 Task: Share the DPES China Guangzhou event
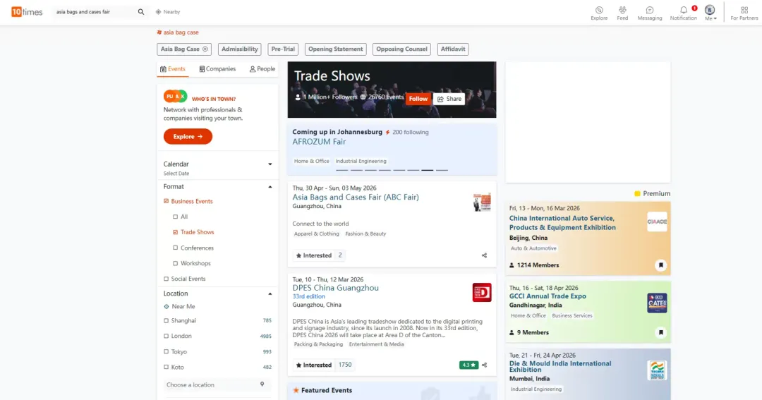tap(484, 365)
